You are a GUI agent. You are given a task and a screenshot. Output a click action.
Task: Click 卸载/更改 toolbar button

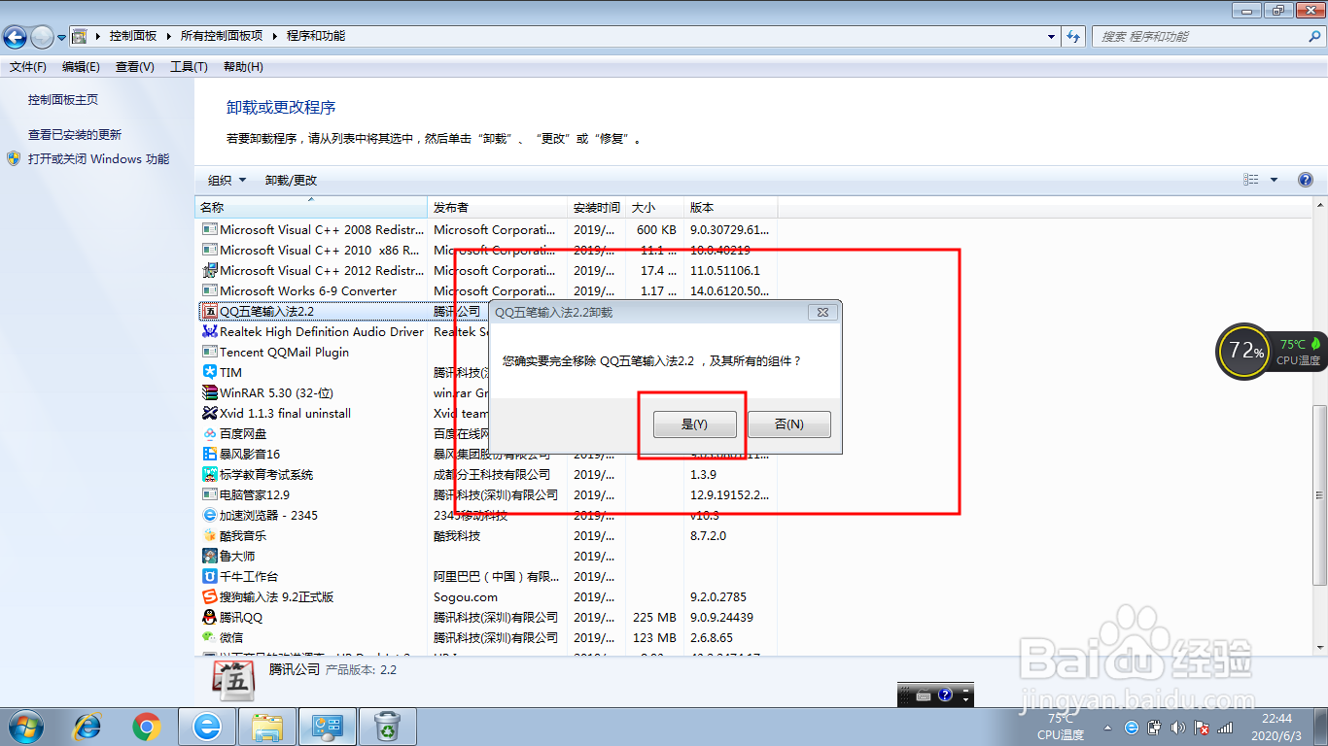291,181
